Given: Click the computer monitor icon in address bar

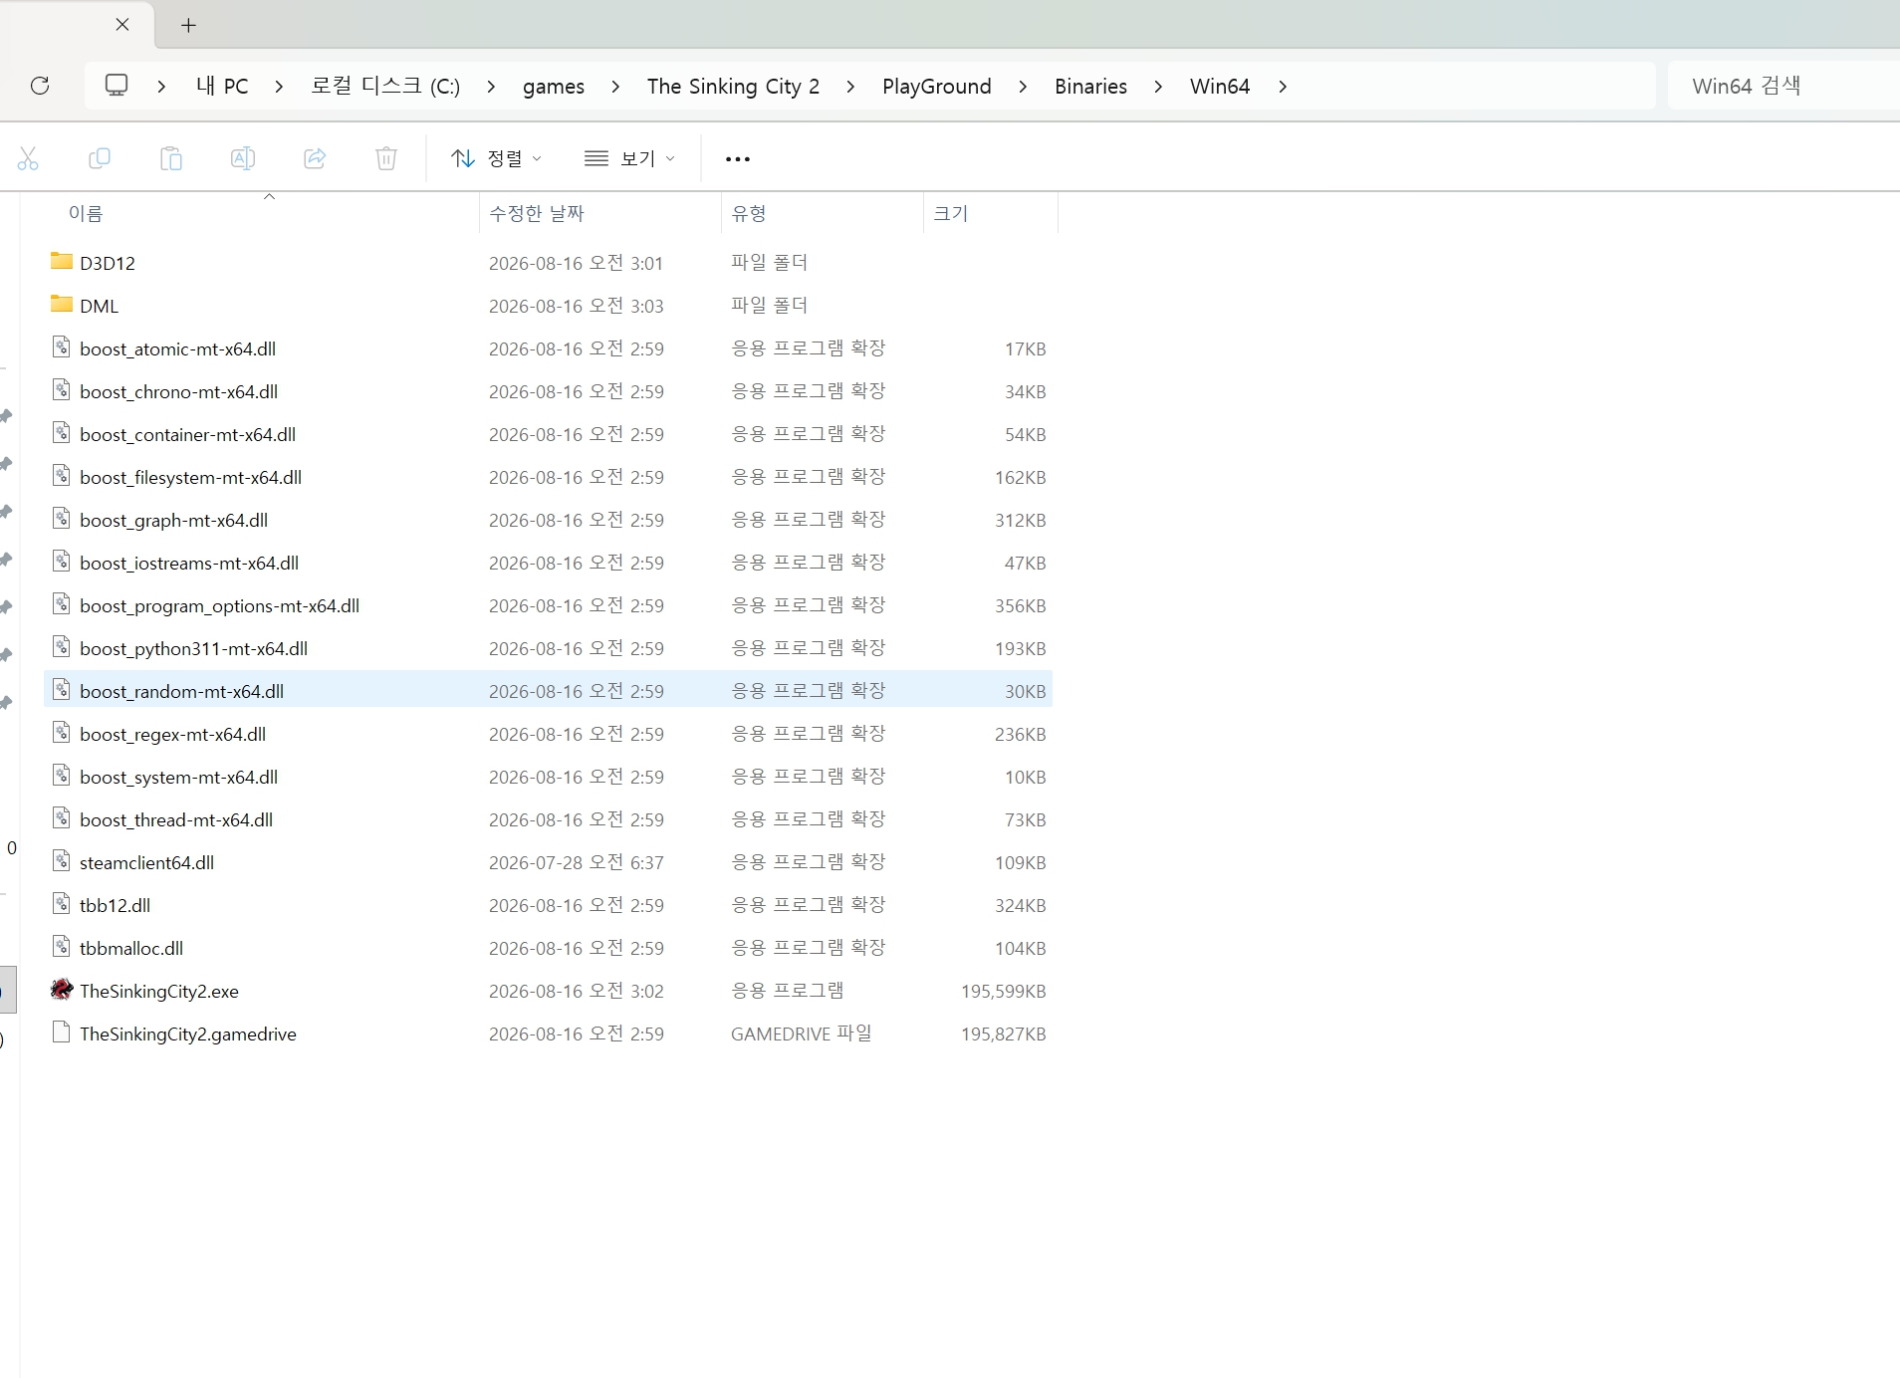Looking at the screenshot, I should point(117,86).
